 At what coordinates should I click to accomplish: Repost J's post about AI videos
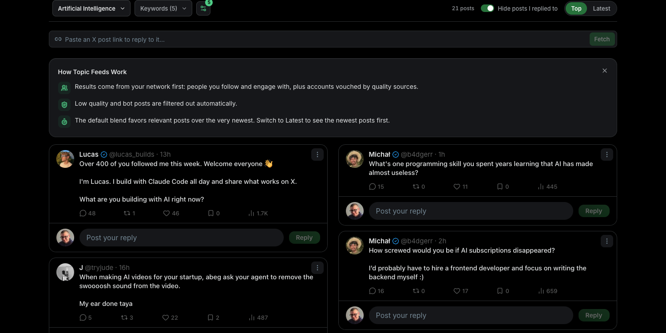point(124,317)
